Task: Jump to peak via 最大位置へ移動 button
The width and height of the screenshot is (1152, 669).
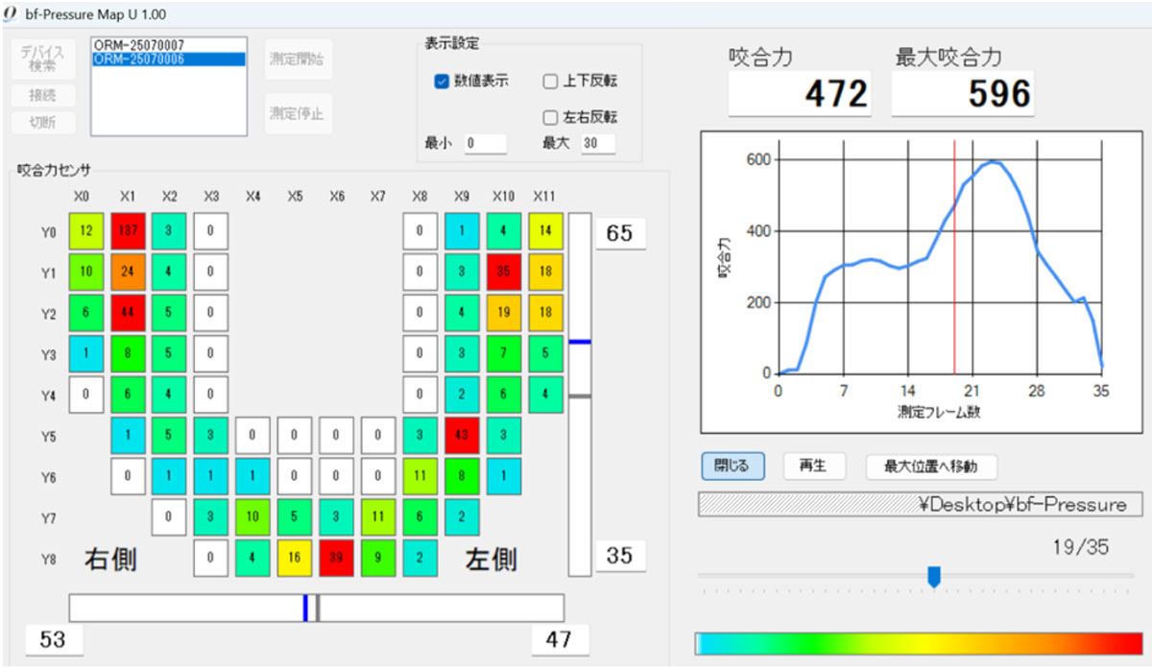Action: pos(932,466)
